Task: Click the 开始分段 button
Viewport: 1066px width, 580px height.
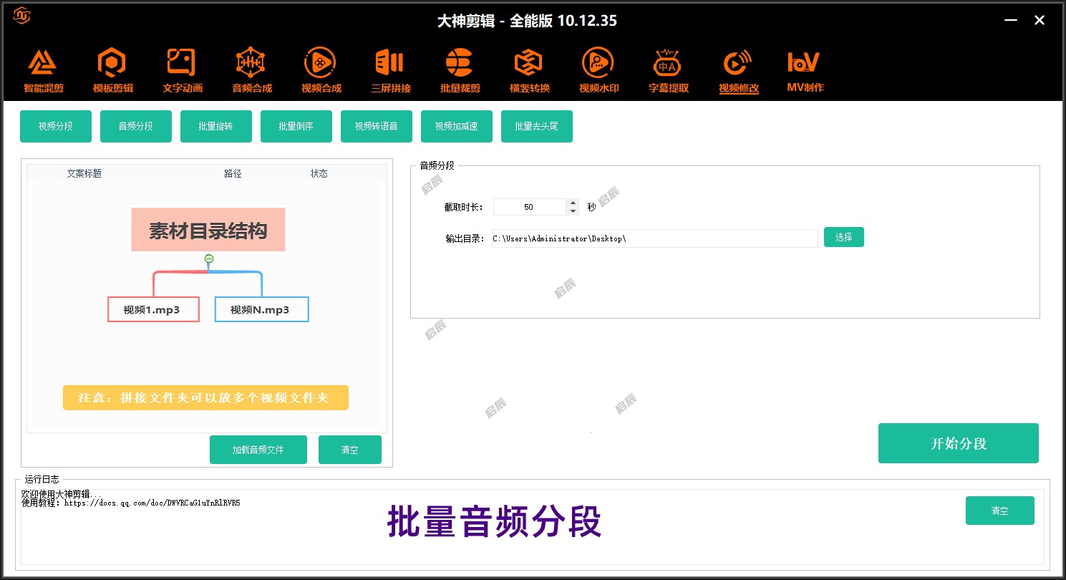Action: coord(959,443)
